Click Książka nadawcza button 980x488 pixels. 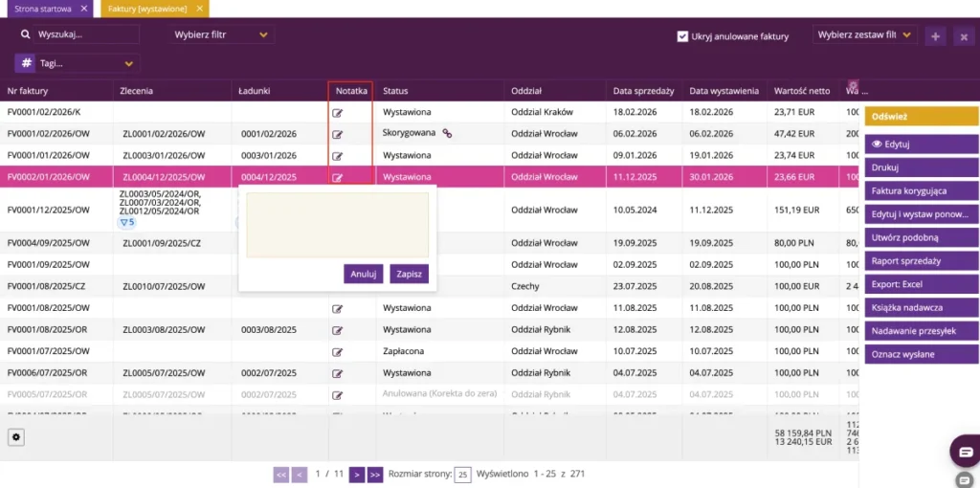click(922, 307)
